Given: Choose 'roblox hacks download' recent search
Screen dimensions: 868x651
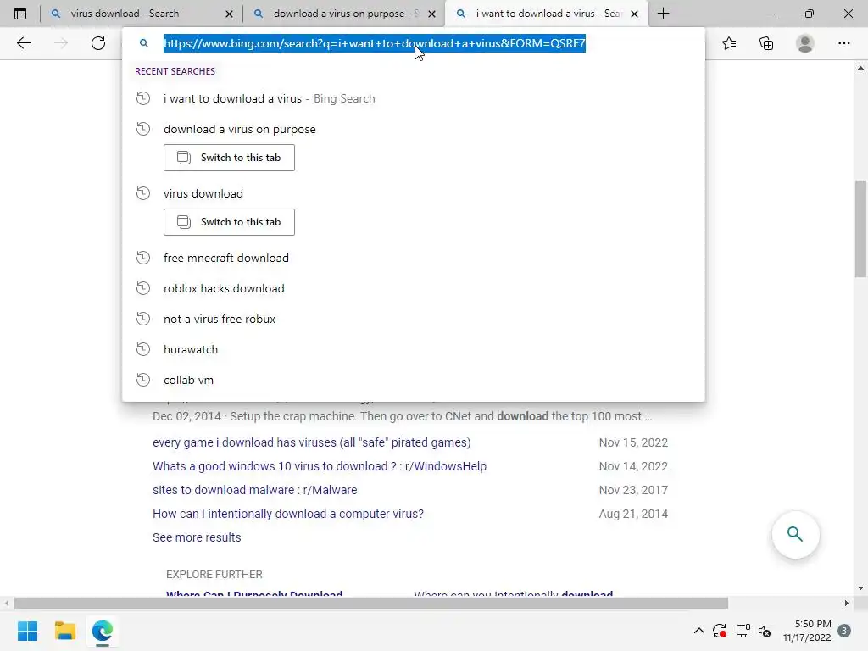Looking at the screenshot, I should tap(413, 288).
